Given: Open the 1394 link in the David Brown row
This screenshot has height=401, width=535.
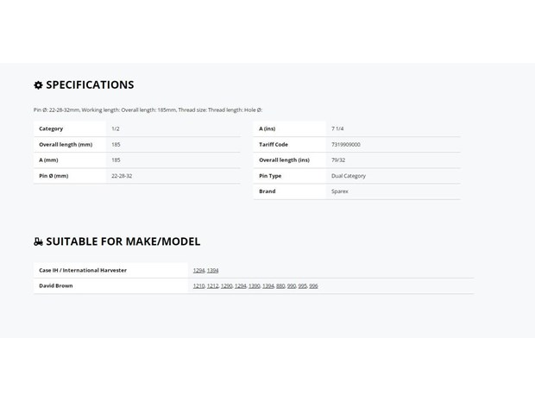Looking at the screenshot, I should tap(268, 286).
